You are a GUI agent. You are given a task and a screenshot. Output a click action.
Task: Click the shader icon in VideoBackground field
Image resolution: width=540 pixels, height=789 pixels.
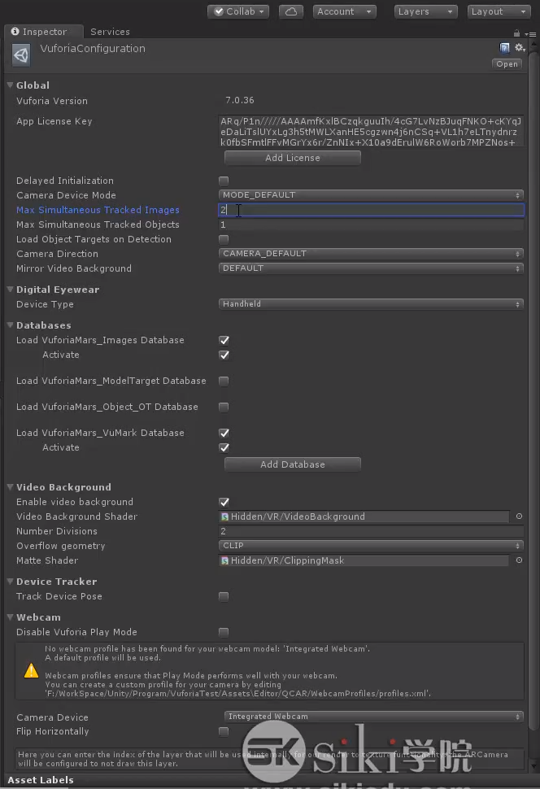225,517
